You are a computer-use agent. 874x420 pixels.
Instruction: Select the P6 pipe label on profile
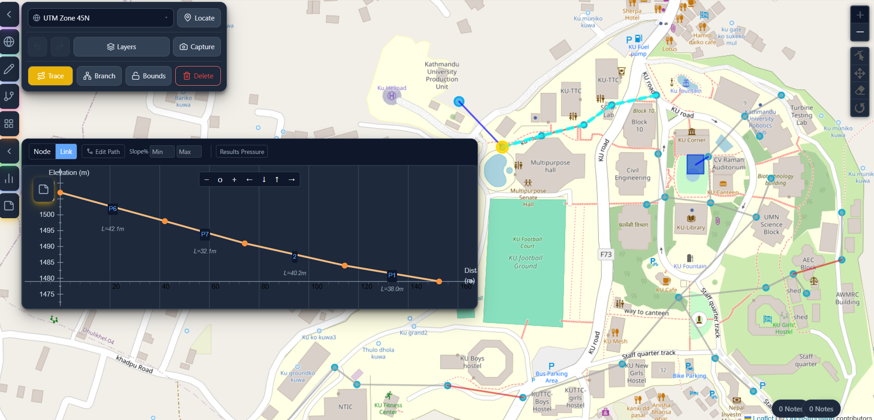tap(113, 209)
